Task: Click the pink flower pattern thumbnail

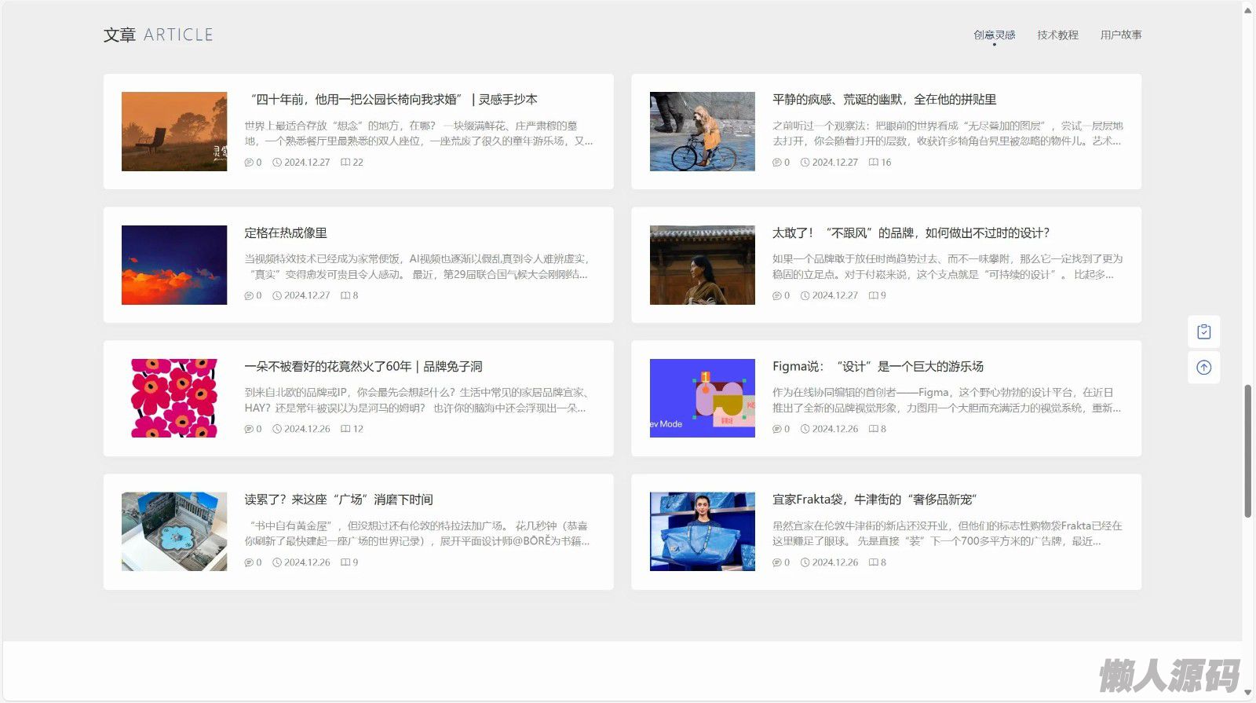Action: pyautogui.click(x=174, y=398)
